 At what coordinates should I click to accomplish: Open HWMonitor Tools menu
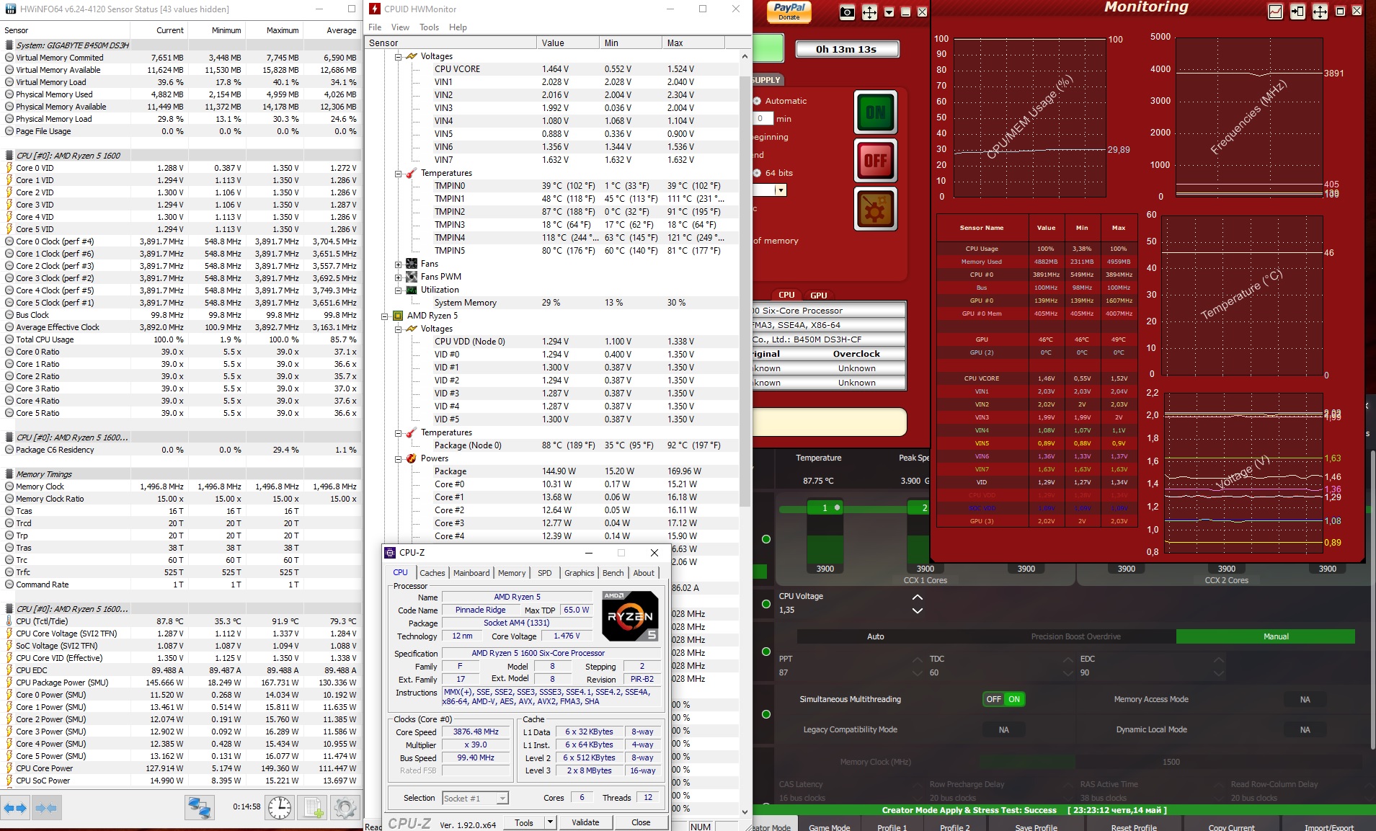[429, 27]
